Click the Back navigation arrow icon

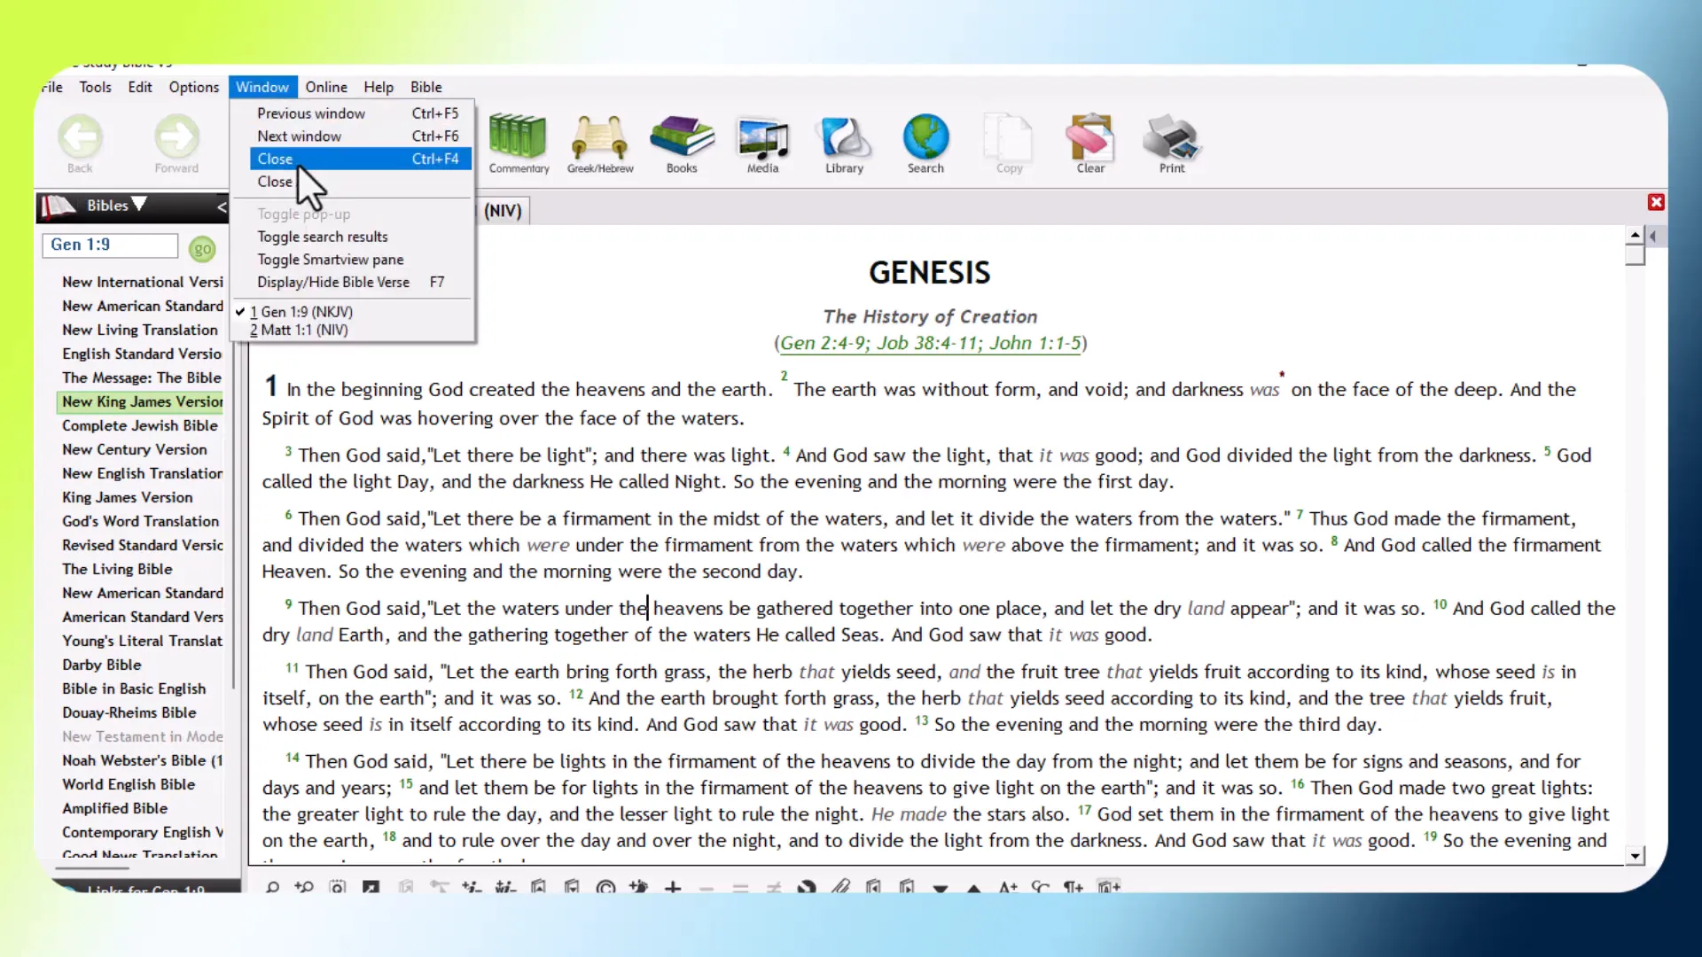point(80,137)
